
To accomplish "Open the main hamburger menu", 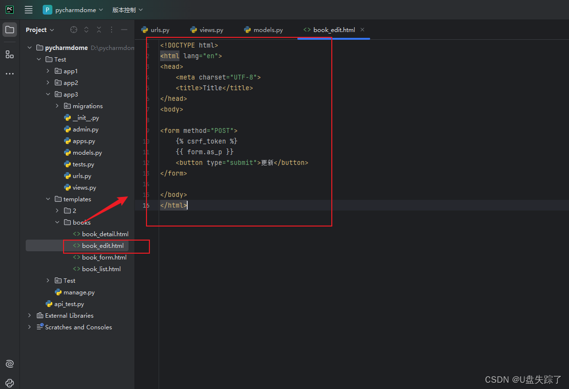I will coord(28,9).
